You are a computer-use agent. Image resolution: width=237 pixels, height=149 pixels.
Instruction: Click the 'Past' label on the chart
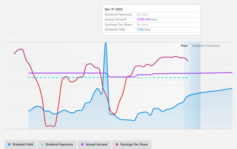tap(184, 46)
